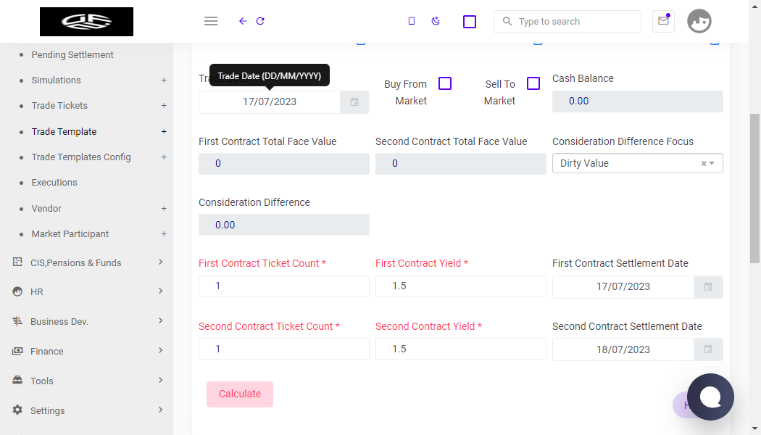Click the page vertical scrollbar

coord(754,188)
